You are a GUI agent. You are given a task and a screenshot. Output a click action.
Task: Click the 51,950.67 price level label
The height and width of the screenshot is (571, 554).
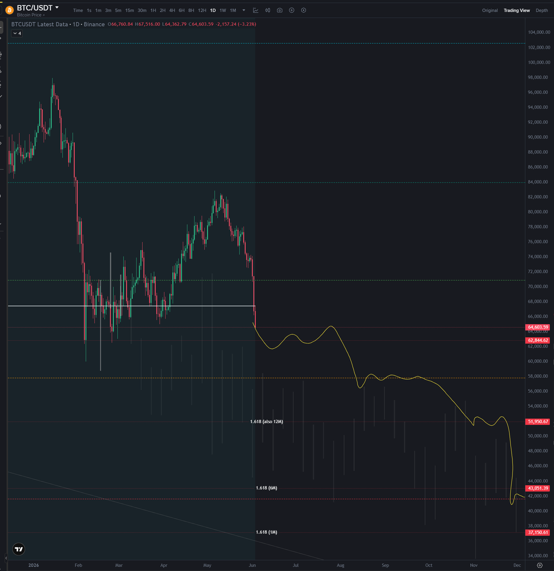point(538,422)
